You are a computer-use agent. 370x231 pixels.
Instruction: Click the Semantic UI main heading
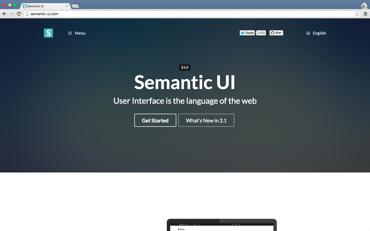[185, 82]
